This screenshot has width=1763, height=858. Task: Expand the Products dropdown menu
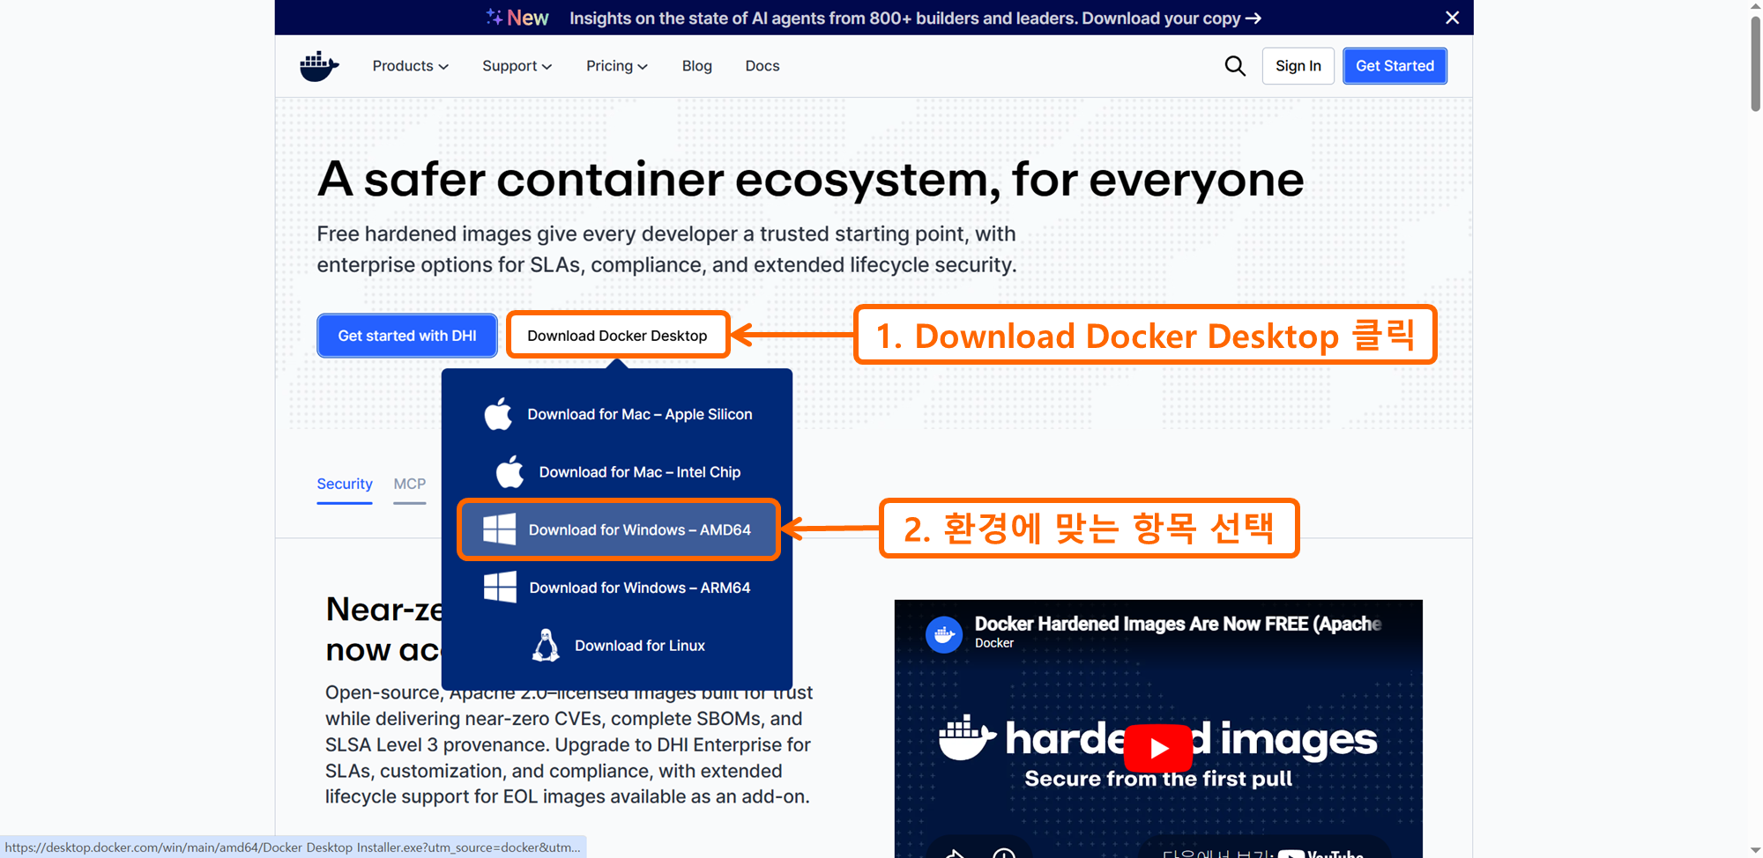point(411,66)
